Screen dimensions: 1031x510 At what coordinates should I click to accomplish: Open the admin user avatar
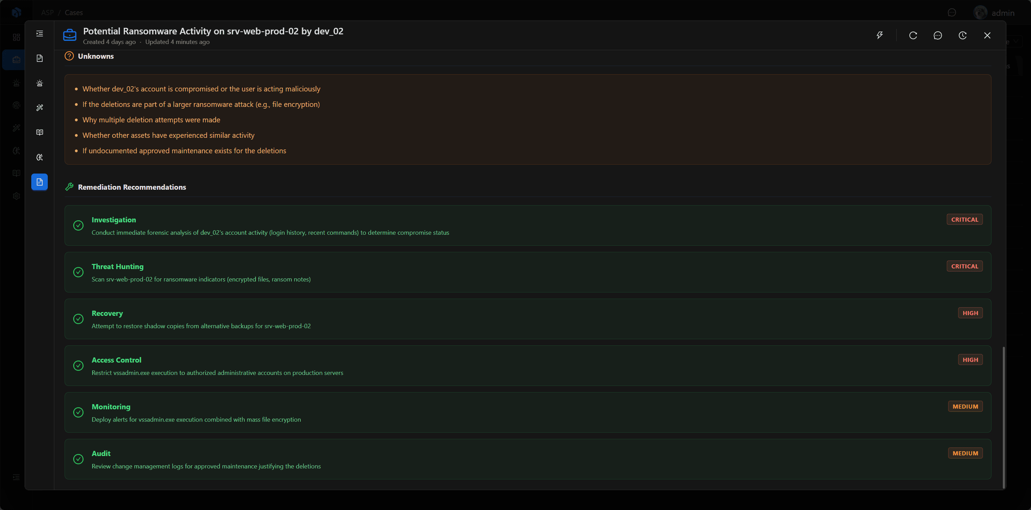pos(980,13)
